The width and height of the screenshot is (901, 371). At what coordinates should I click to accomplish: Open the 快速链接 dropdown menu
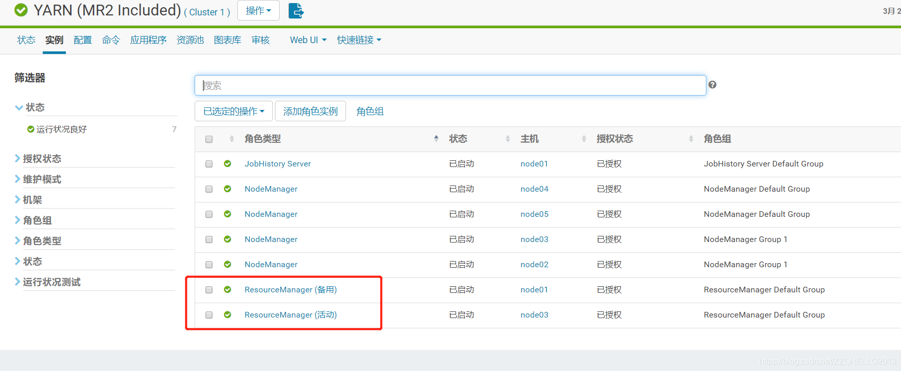359,40
